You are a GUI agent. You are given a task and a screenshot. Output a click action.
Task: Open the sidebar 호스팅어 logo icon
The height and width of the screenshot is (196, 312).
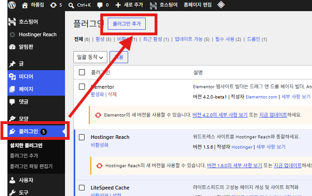tap(12, 22)
